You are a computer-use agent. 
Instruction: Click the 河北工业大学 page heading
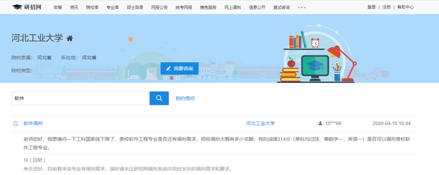click(x=37, y=38)
